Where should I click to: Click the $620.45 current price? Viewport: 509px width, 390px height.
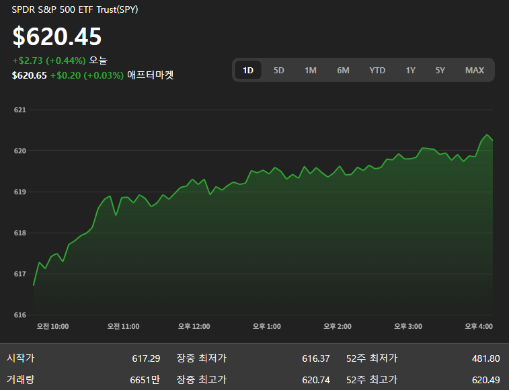tap(57, 36)
